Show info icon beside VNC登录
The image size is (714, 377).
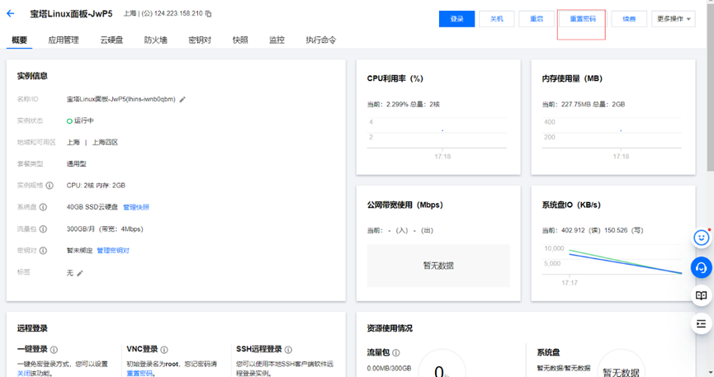tap(164, 350)
